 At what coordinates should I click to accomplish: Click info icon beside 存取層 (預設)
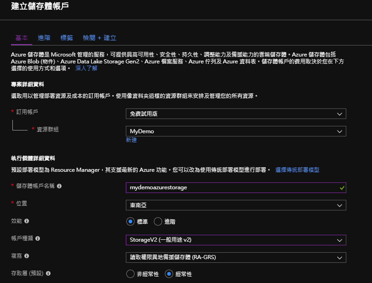click(48, 273)
